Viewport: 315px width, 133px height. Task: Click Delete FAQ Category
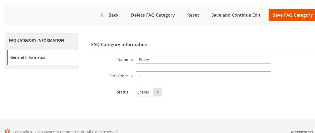point(153,15)
